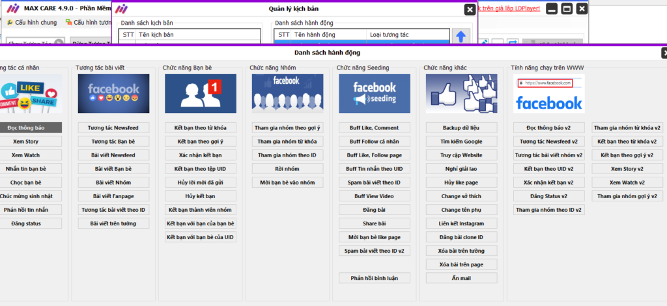The image size is (667, 306).
Task: Pick Mời bạn bè like page
Action: coord(375,237)
